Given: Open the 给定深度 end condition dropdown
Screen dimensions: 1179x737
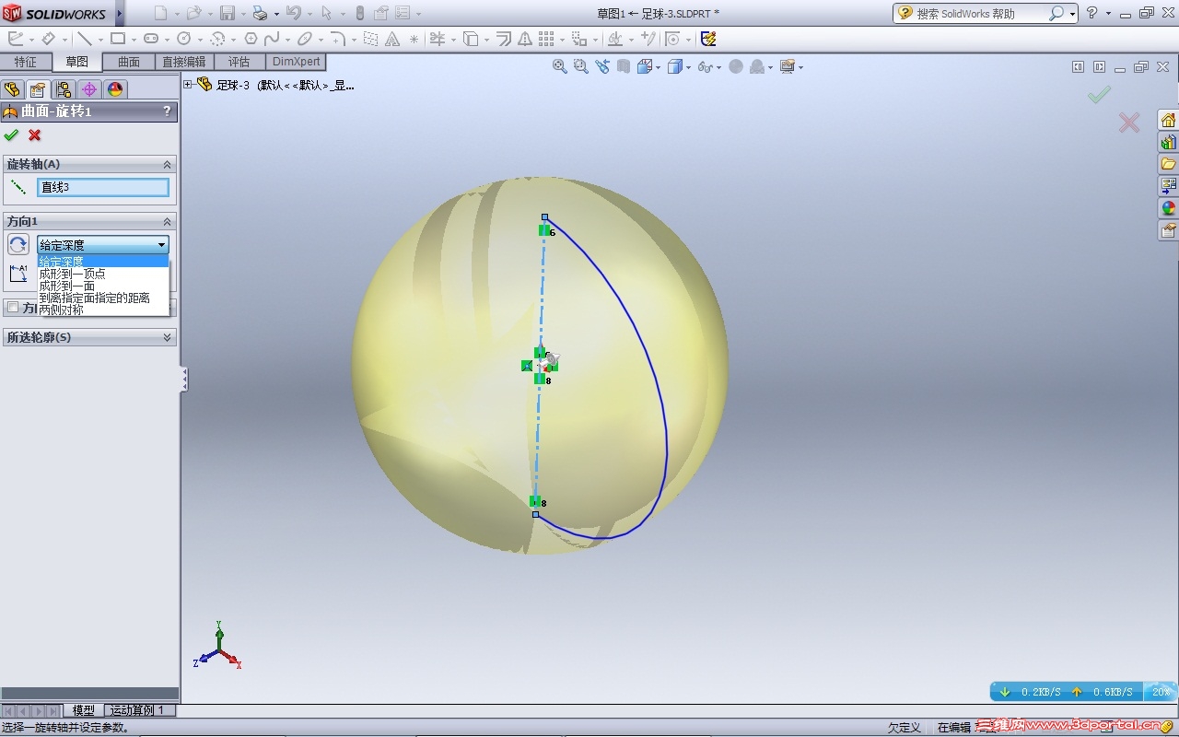Looking at the screenshot, I should [103, 244].
